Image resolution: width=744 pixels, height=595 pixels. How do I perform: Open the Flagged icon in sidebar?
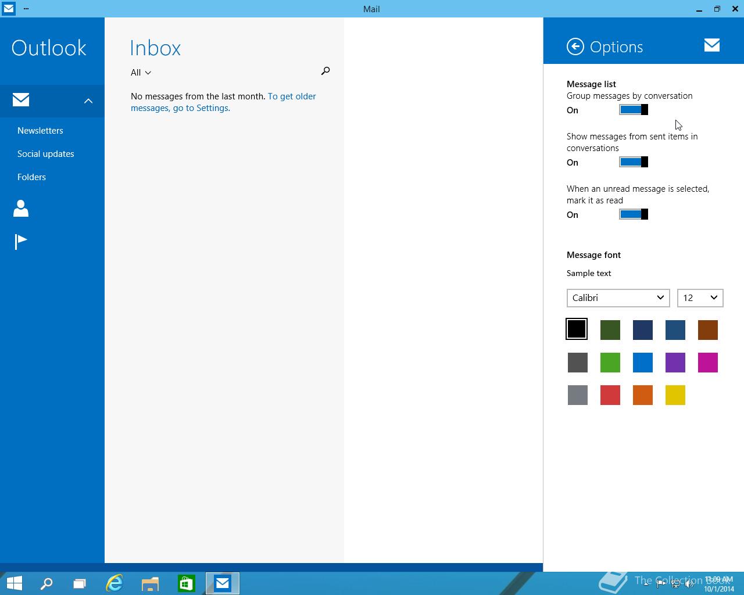click(21, 241)
